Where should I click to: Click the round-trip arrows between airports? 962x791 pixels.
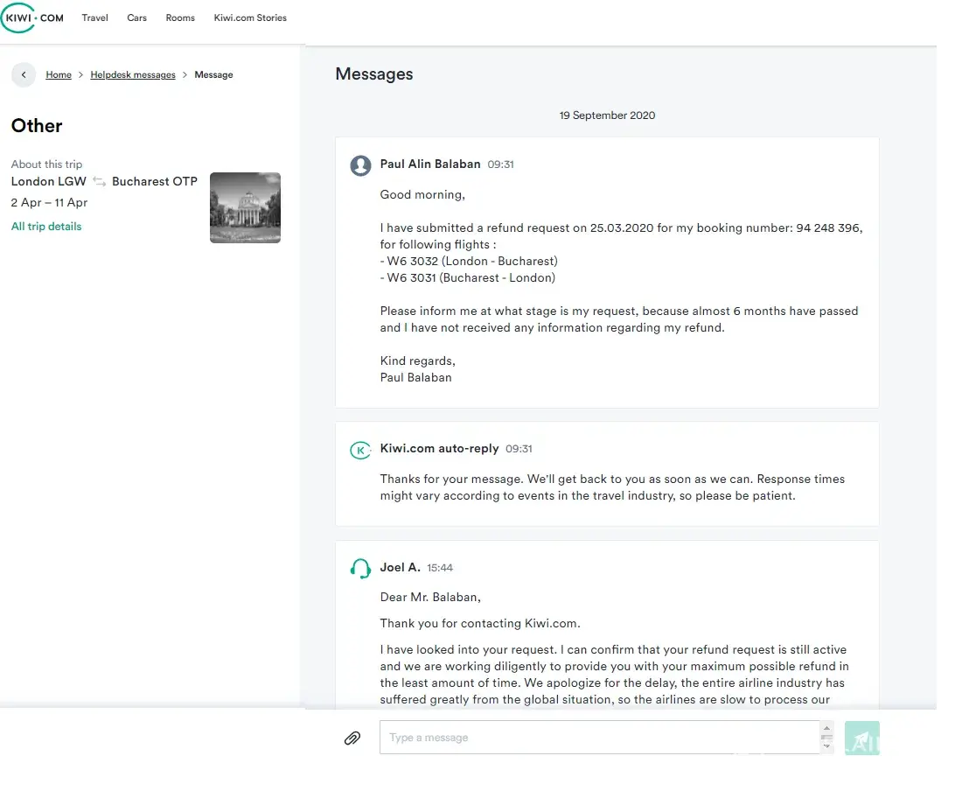[100, 182]
